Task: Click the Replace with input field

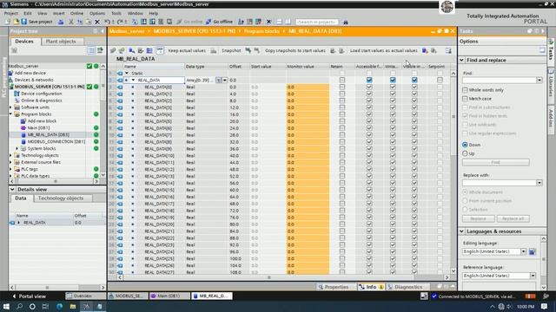Action: click(500, 183)
